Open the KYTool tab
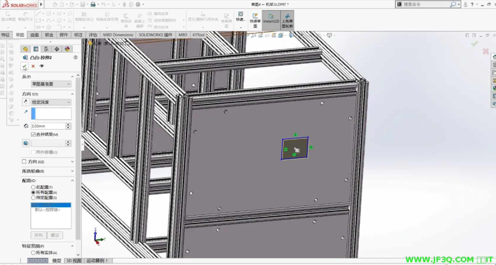 [x=198, y=35]
